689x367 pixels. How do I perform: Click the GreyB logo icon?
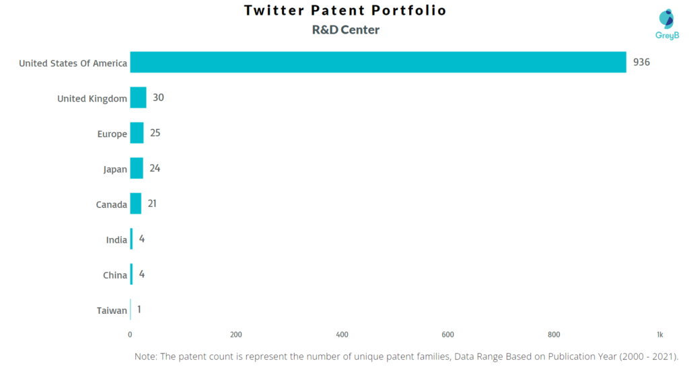point(665,18)
